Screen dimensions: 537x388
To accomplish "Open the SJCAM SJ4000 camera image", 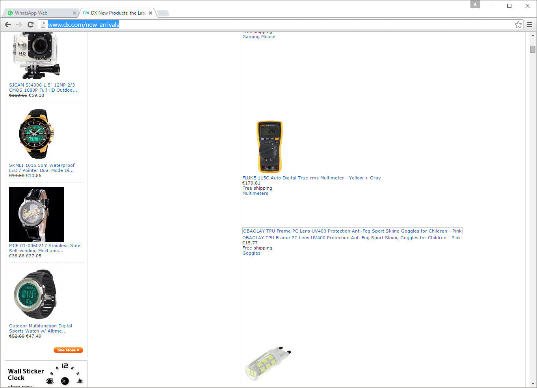I will 37,56.
